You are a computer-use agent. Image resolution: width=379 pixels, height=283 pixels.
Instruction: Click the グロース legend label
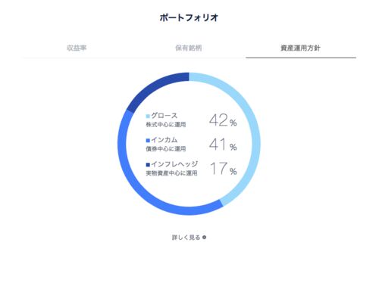point(164,116)
